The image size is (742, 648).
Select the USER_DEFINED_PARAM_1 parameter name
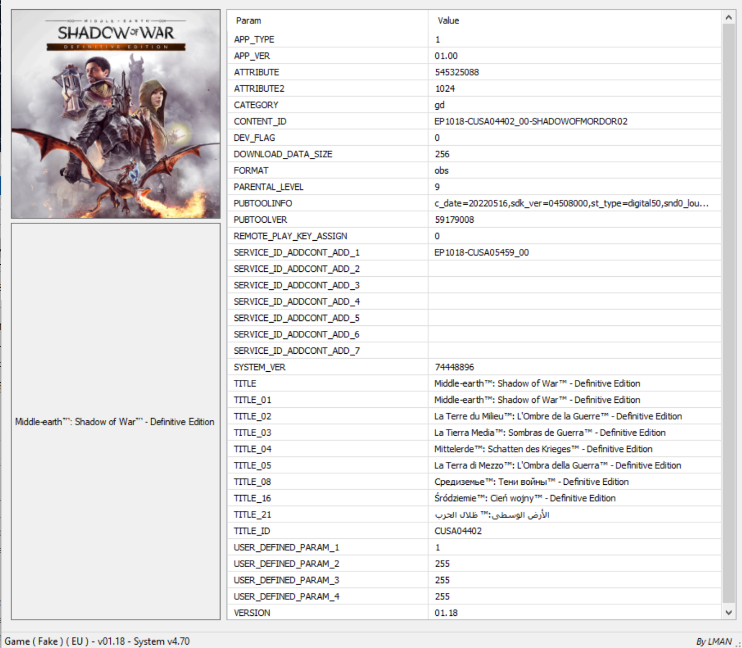coord(287,547)
